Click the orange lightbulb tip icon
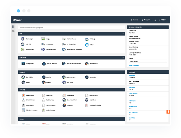 pyautogui.click(x=168, y=112)
